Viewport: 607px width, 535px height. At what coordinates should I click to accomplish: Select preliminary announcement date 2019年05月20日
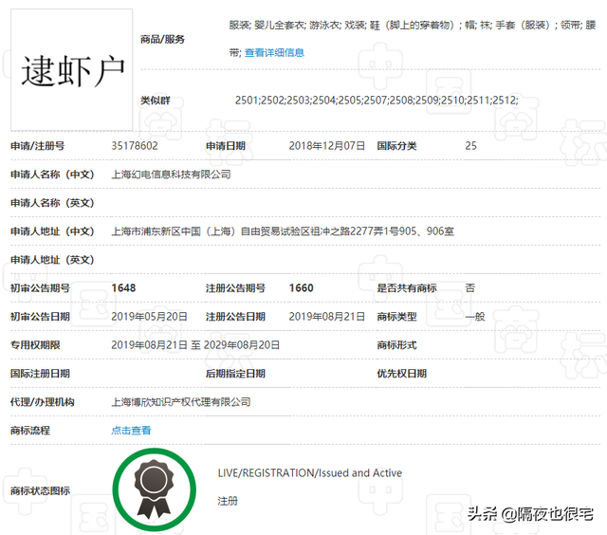(149, 317)
